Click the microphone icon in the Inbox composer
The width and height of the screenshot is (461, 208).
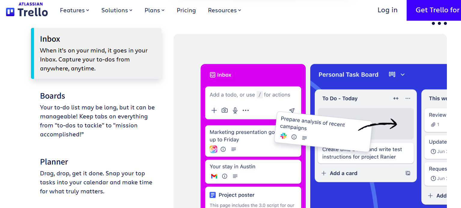tap(235, 110)
